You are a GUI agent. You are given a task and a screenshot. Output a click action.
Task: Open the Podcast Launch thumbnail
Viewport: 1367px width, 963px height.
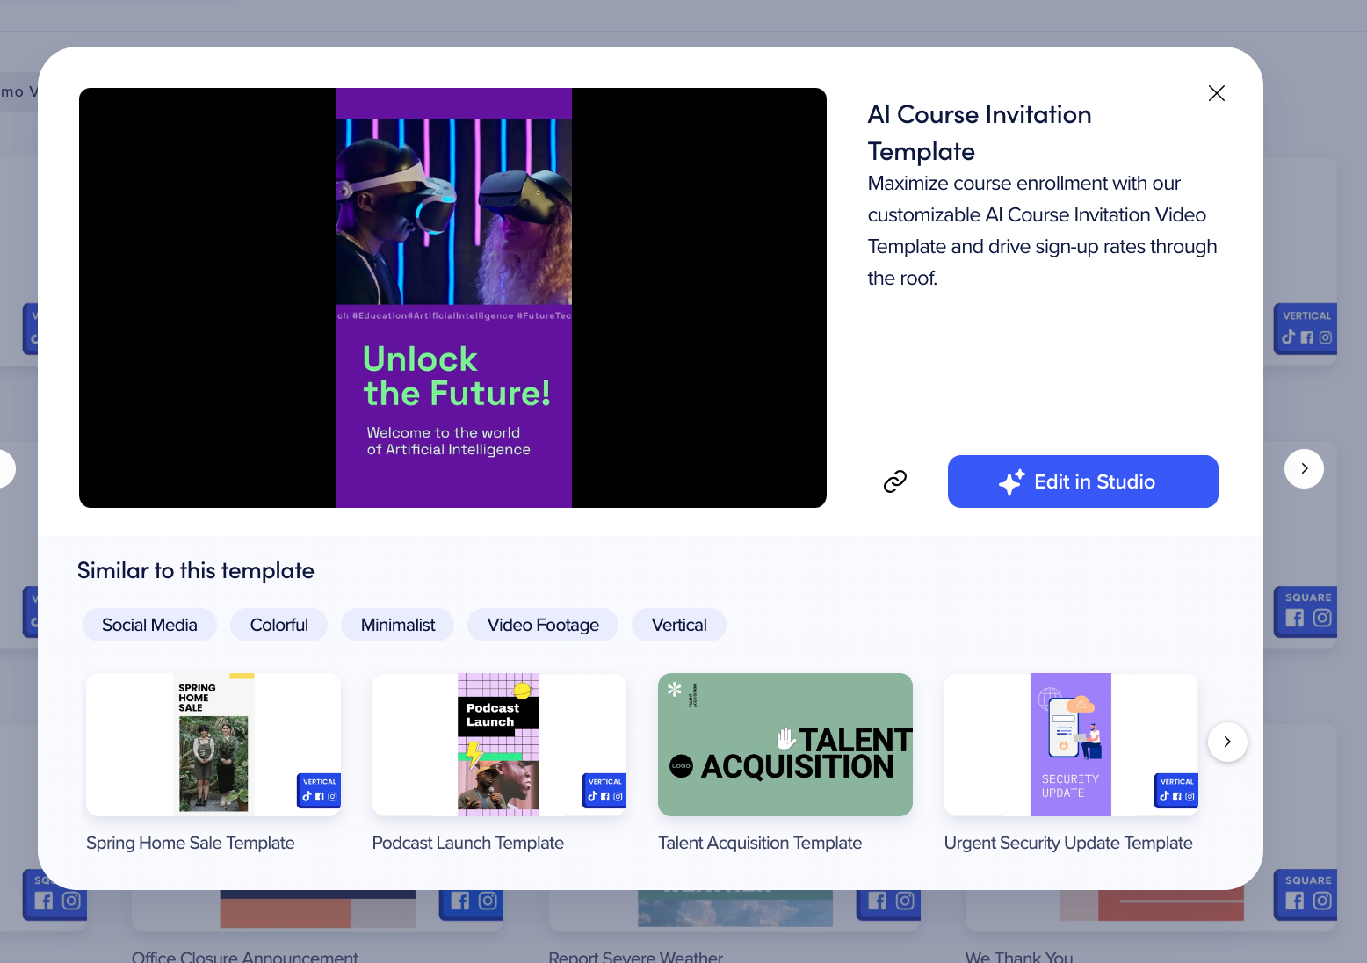pos(498,744)
